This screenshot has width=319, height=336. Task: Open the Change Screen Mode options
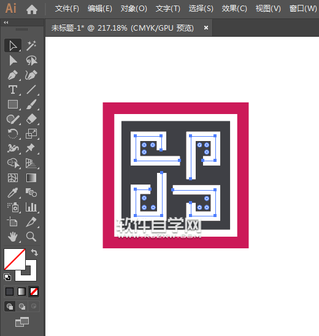coord(22,322)
